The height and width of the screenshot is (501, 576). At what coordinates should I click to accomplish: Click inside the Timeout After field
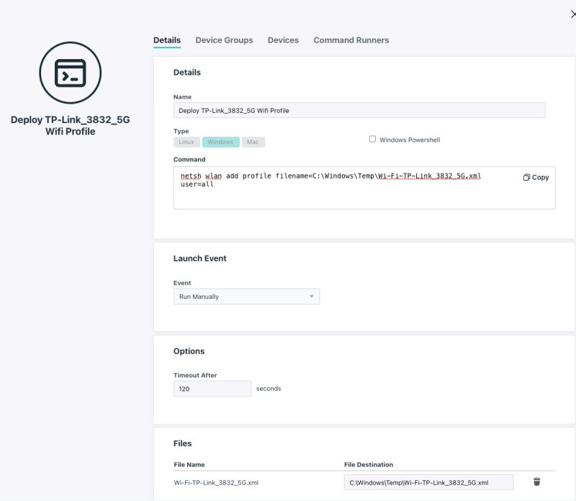(x=212, y=388)
